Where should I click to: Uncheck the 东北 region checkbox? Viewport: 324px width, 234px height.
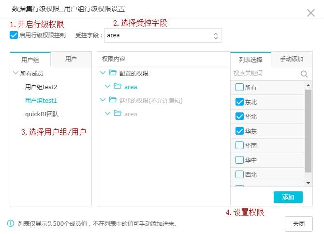(x=239, y=102)
